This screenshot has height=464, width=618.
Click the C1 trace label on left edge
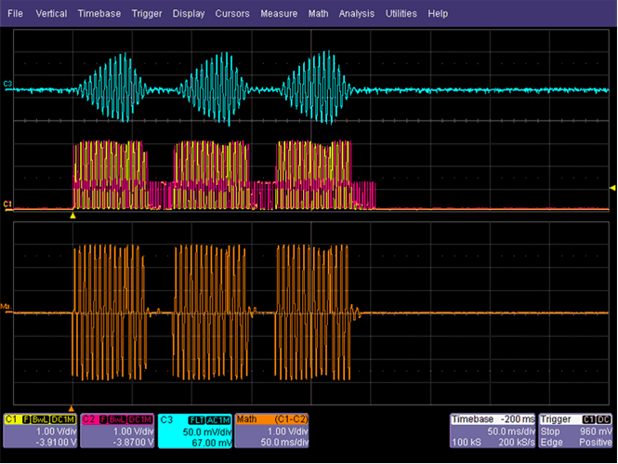[x=7, y=203]
